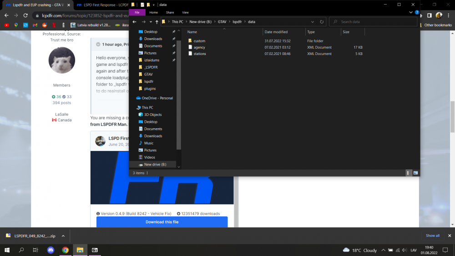
Task: Expand the Explorer ribbon chevron
Action: coord(410,12)
